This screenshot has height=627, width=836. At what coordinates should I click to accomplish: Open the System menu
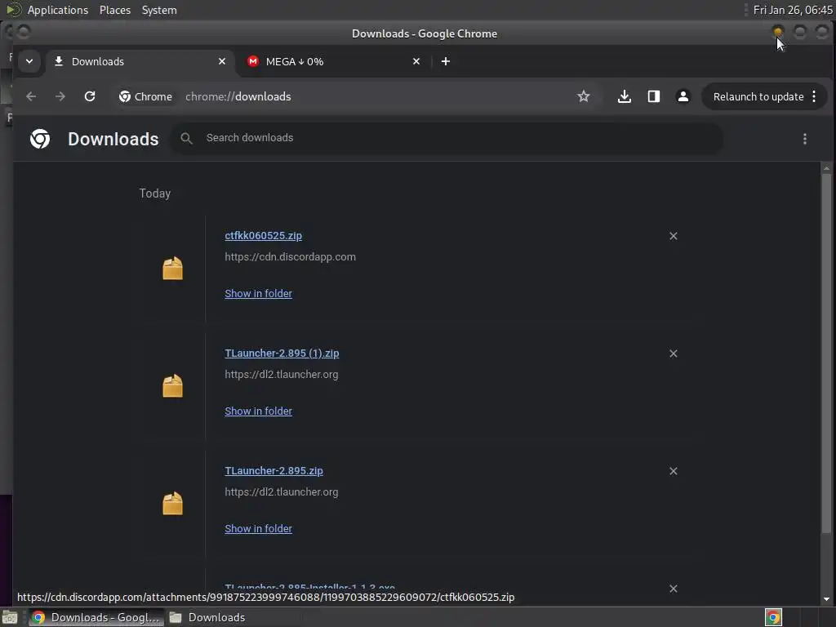pos(159,10)
